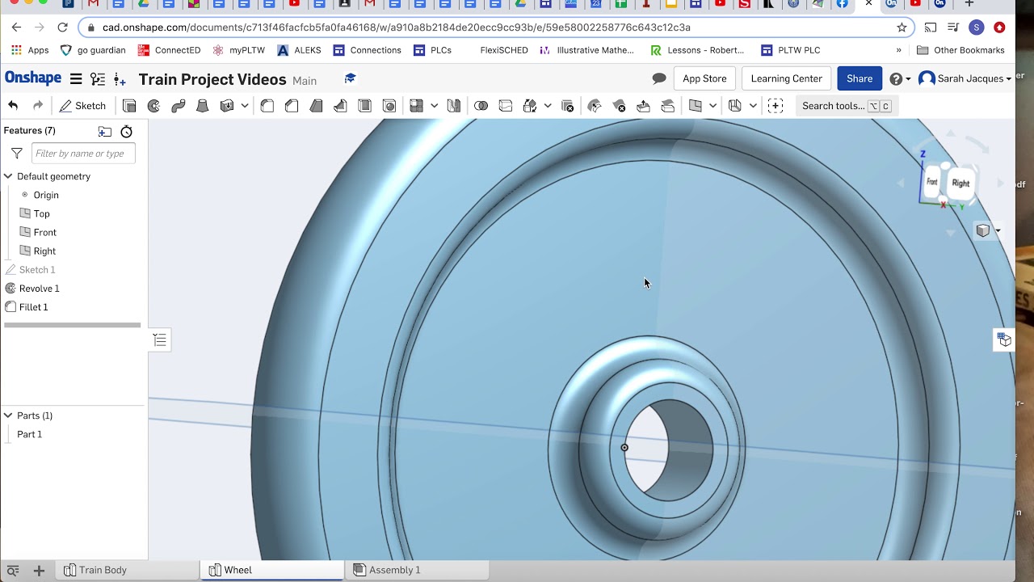Open the Transform tool dropdown arrow

(x=548, y=106)
